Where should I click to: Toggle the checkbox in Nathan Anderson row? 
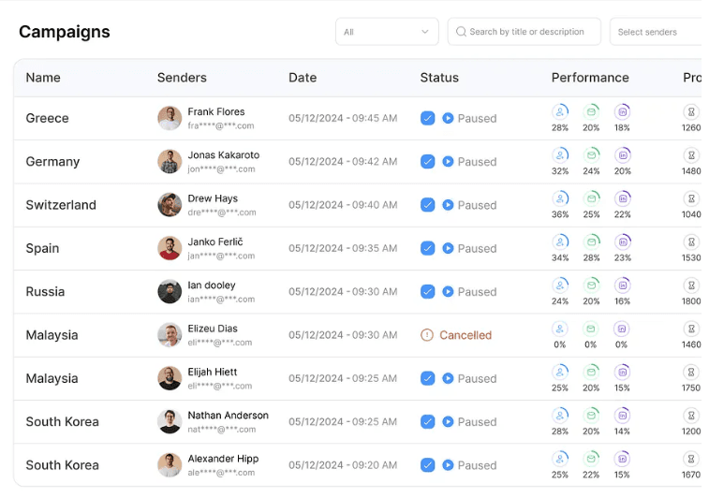click(427, 421)
